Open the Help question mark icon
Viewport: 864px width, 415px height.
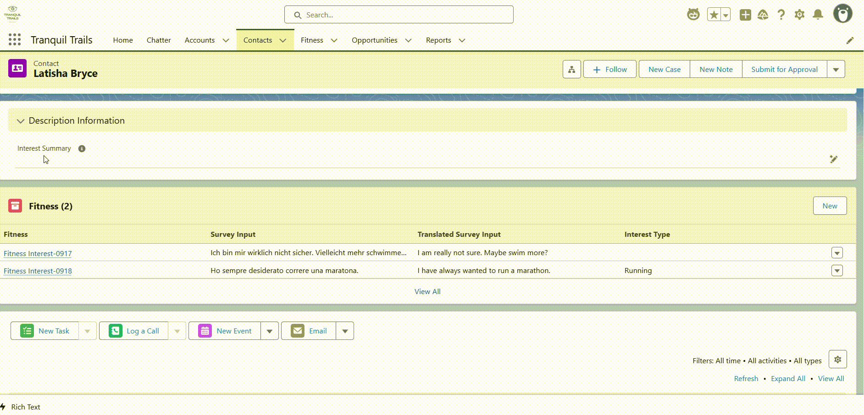pyautogui.click(x=781, y=15)
